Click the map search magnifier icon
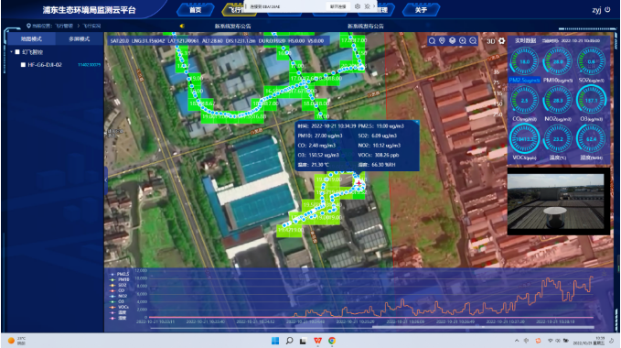This screenshot has width=621, height=348. click(432, 41)
